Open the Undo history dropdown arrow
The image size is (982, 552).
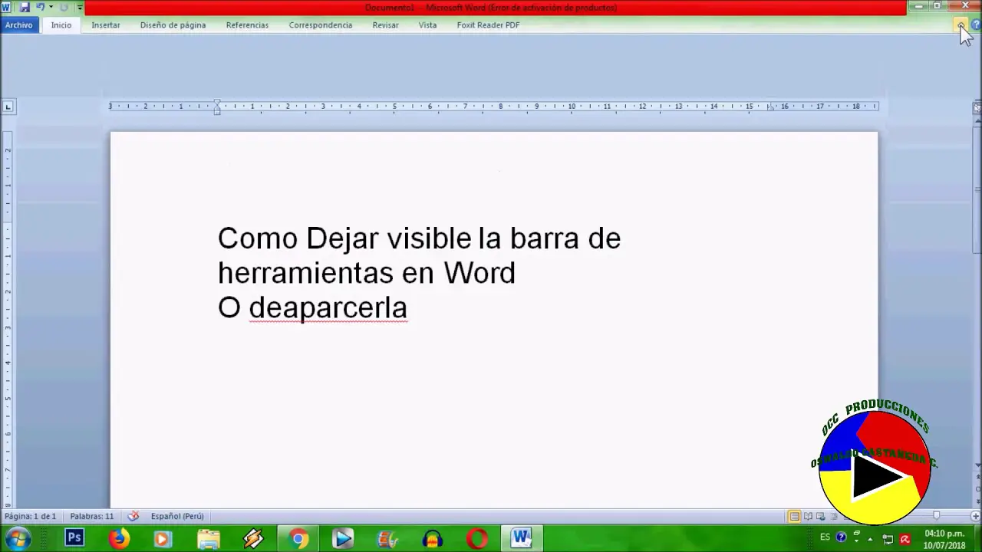coord(51,7)
